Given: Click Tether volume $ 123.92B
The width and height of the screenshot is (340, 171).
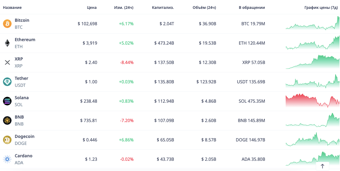Looking at the screenshot, I should tap(206, 82).
